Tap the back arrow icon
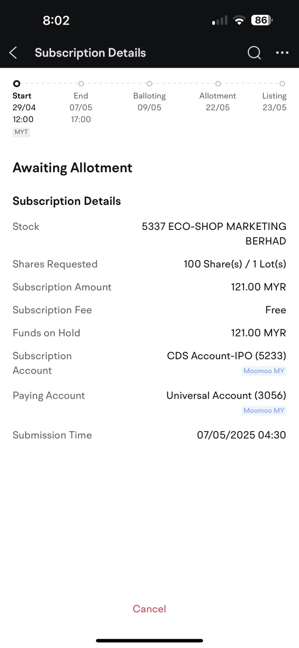Viewport: 299px width, 648px height. (x=13, y=53)
